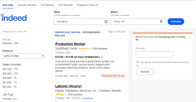Click the Activate button

(145, 72)
